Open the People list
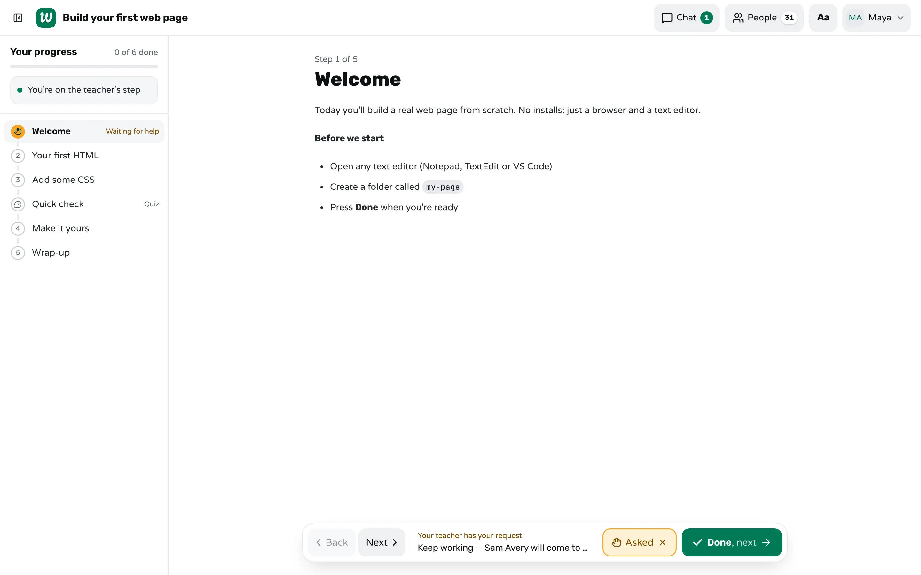 764,18
